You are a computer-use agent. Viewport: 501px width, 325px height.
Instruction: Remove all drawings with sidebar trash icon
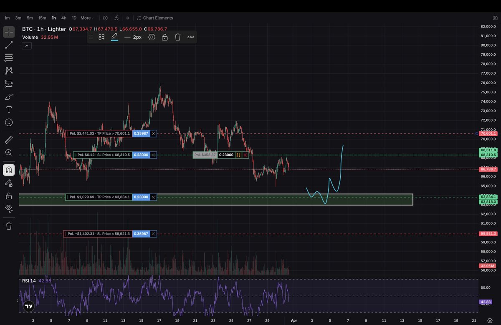point(9,226)
